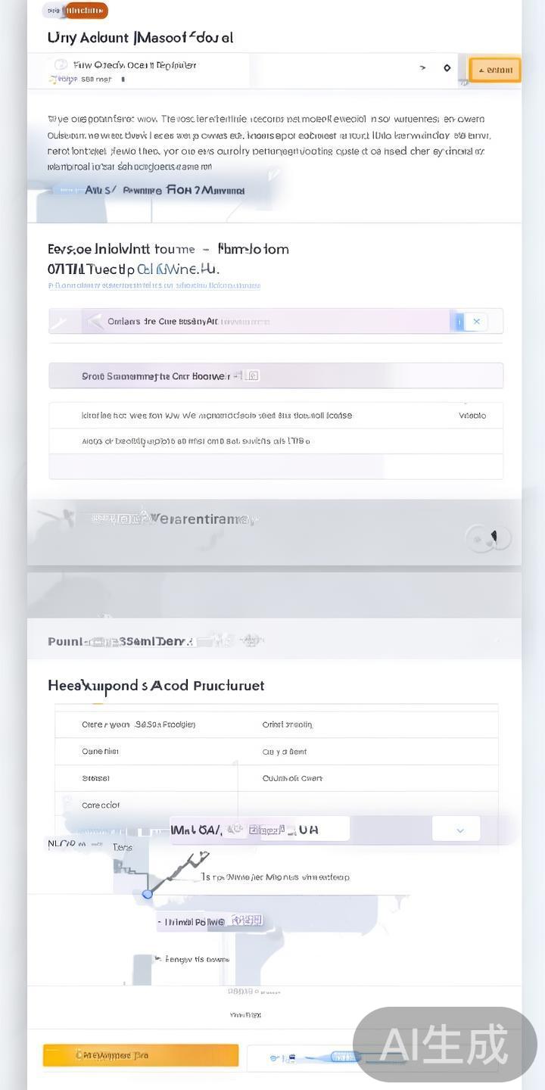Viewport: 545px width, 1090px height.
Task: Click the orange button at top right
Action: click(x=495, y=70)
